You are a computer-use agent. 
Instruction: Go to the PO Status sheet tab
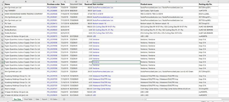54,99
